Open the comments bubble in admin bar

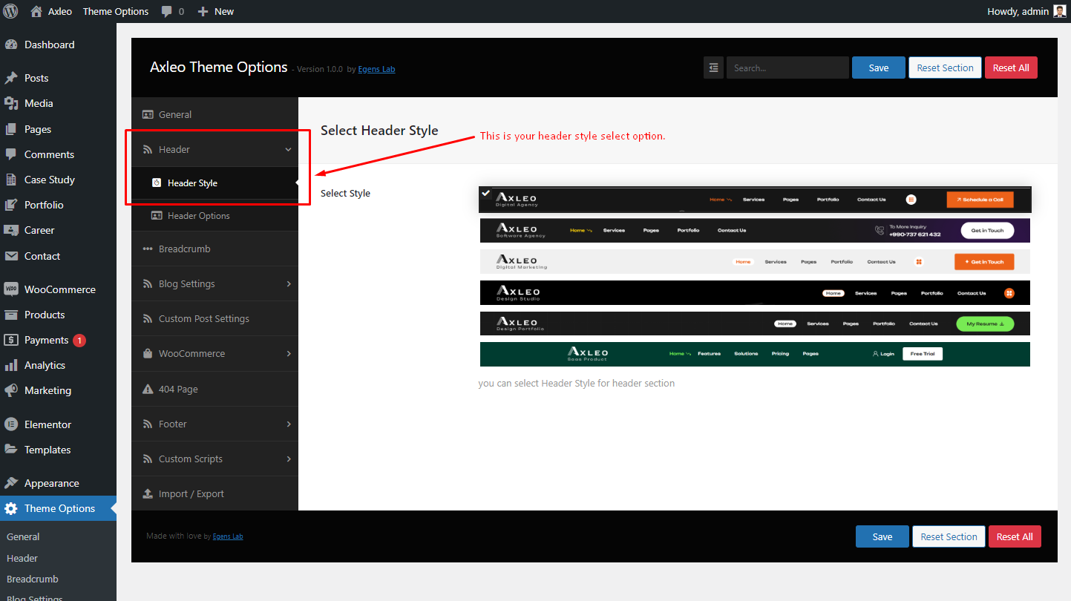166,12
